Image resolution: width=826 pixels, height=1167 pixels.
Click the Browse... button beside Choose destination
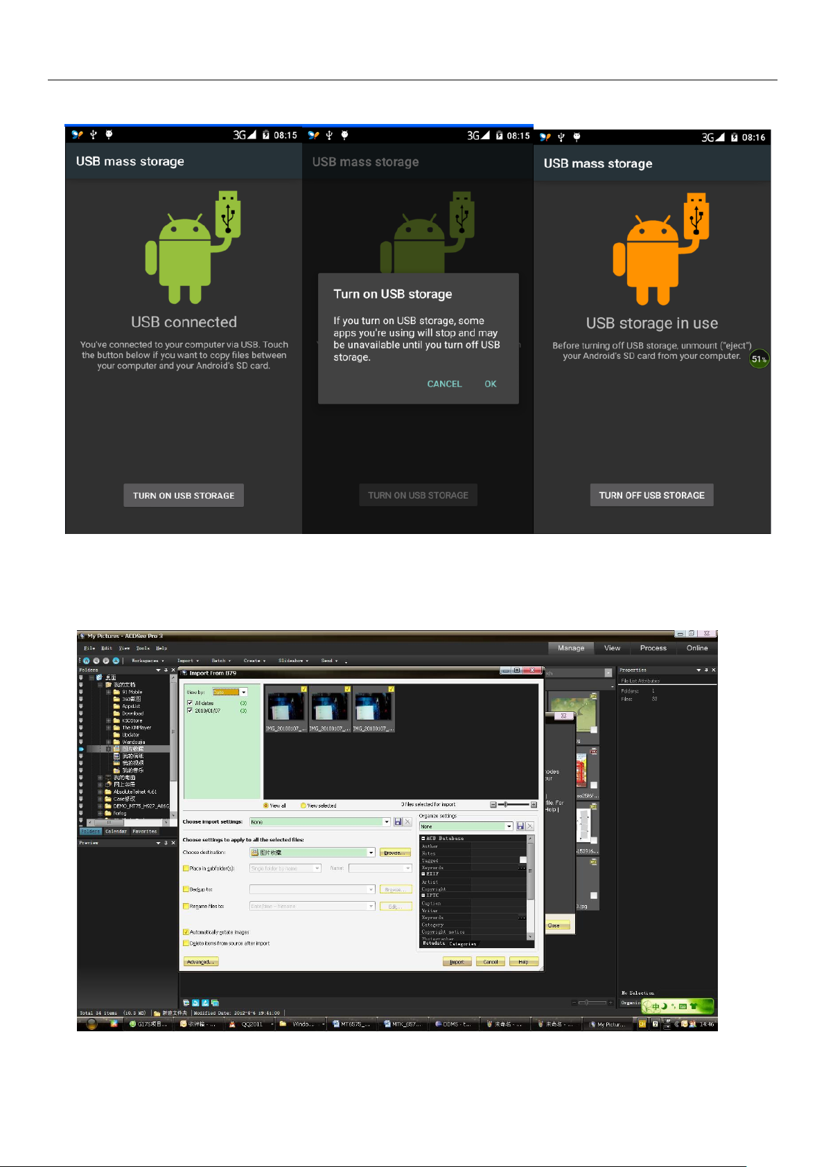tap(395, 853)
